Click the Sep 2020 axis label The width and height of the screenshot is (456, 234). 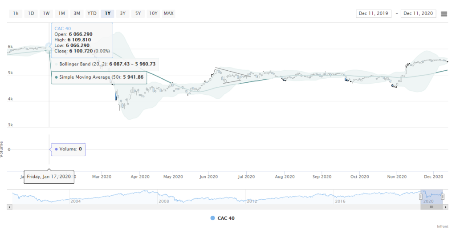pyautogui.click(x=322, y=177)
